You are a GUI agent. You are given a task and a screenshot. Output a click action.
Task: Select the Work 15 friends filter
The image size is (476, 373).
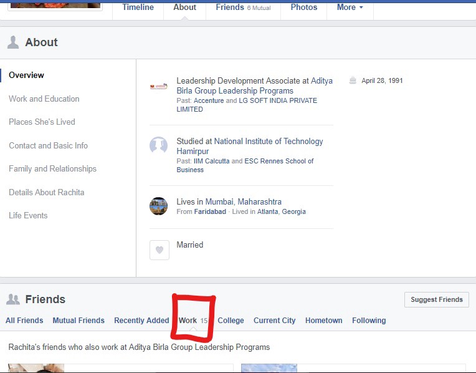coord(193,321)
